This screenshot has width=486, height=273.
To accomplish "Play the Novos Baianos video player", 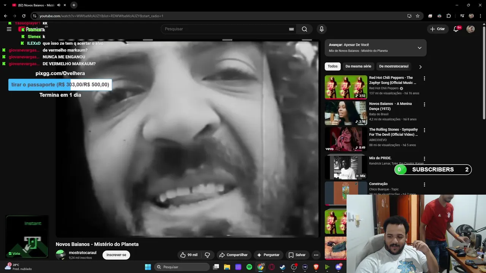I will 187,138.
